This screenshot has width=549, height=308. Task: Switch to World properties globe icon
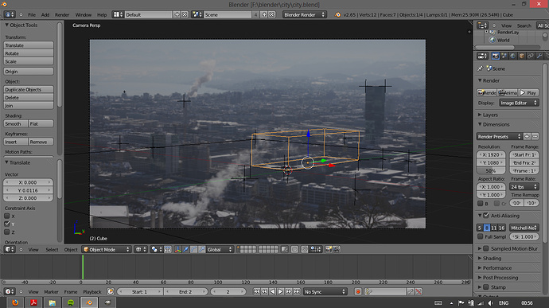tap(513, 56)
